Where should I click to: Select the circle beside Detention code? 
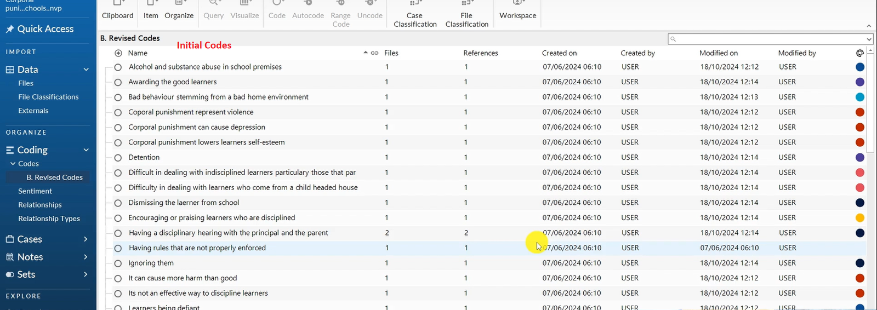(118, 158)
